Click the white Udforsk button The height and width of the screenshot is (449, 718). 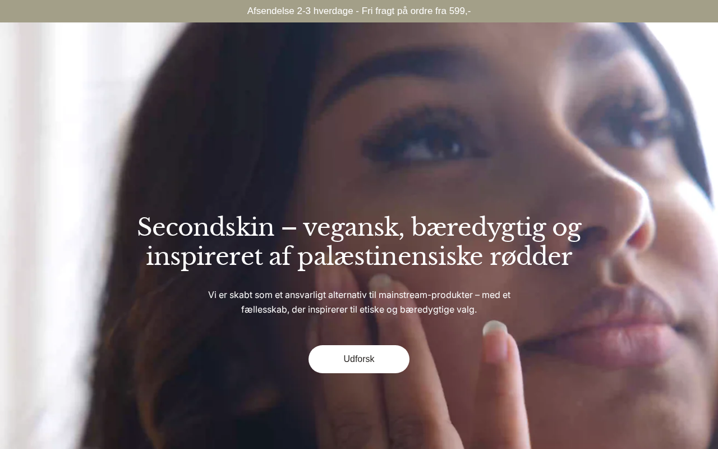(359, 359)
